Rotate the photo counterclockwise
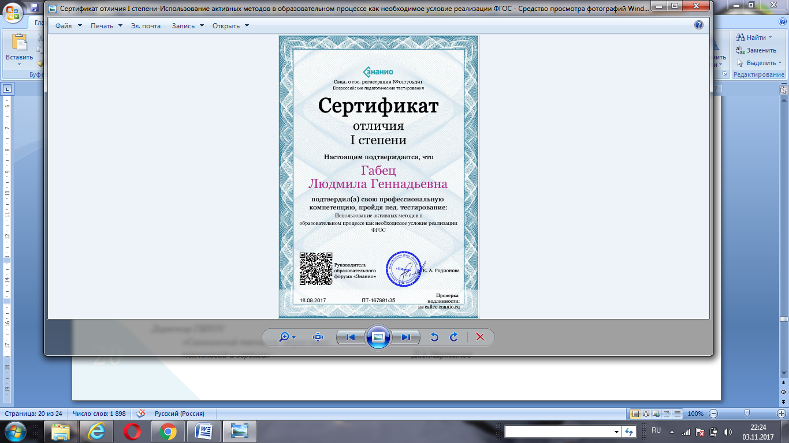The width and height of the screenshot is (789, 443). coord(435,337)
